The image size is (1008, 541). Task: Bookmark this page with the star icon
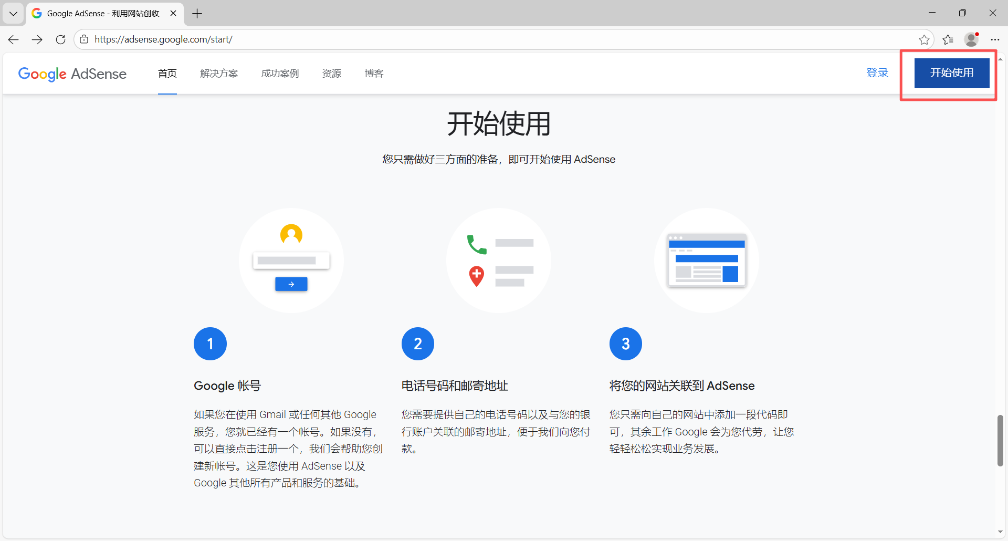(924, 39)
